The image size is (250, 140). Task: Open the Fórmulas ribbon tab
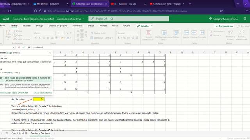[78, 26]
